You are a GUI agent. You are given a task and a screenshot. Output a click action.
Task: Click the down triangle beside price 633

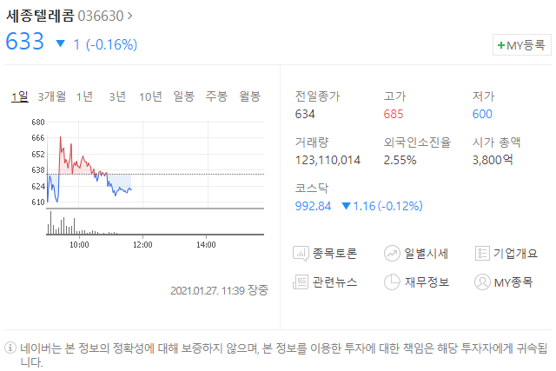[x=61, y=43]
